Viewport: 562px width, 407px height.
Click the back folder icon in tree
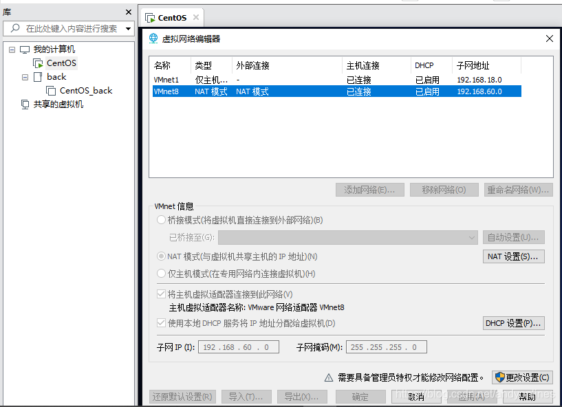[38, 77]
